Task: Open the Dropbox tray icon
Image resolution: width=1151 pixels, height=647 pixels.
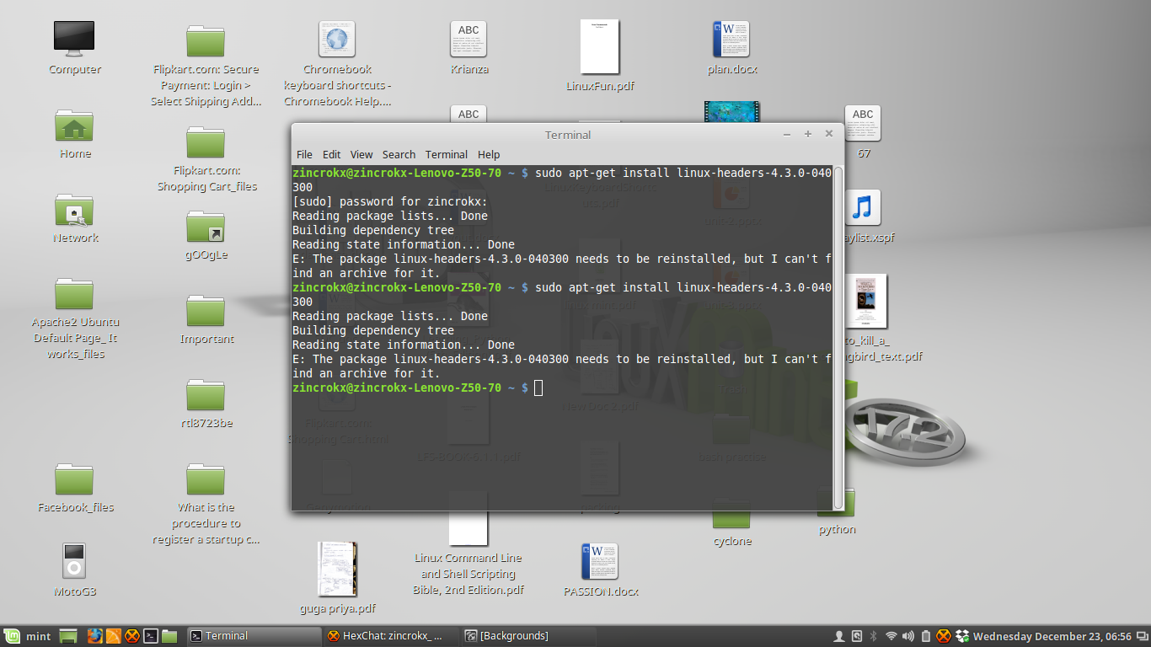Action: [963, 636]
